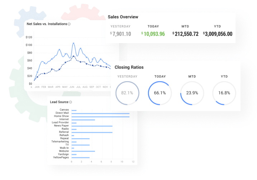Click the Walk-In lead source label
The image size is (257, 180).
pyautogui.click(x=64, y=148)
